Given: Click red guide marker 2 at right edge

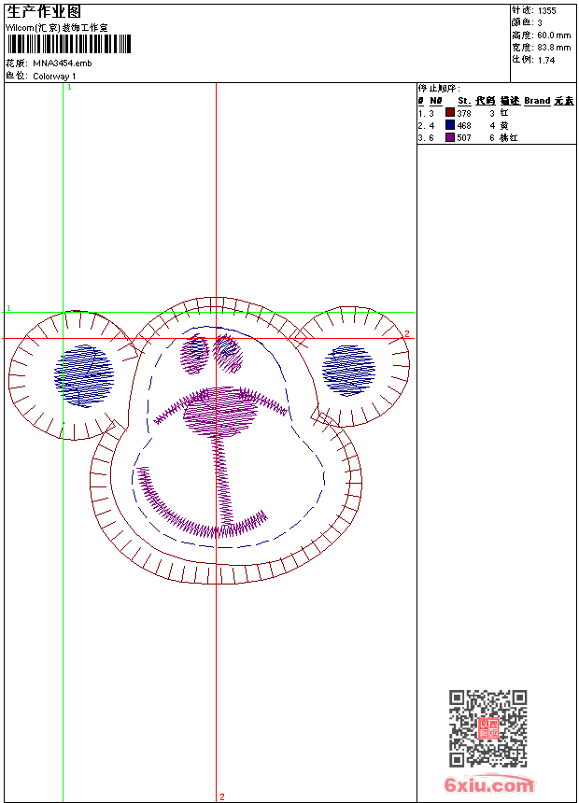Looking at the screenshot, I should tap(407, 334).
